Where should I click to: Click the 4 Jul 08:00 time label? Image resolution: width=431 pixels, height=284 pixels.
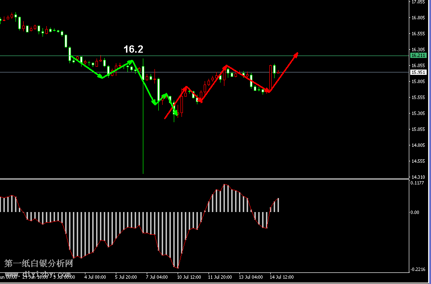(x=96, y=277)
